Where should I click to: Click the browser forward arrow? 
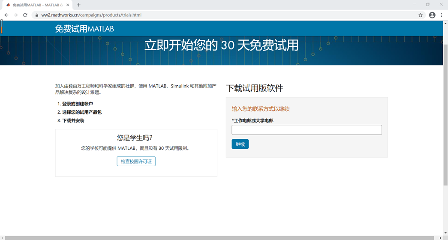click(x=16, y=15)
